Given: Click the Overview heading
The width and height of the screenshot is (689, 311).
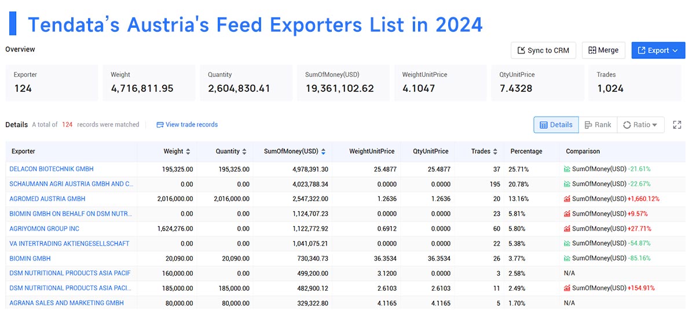Looking at the screenshot, I should point(20,50).
